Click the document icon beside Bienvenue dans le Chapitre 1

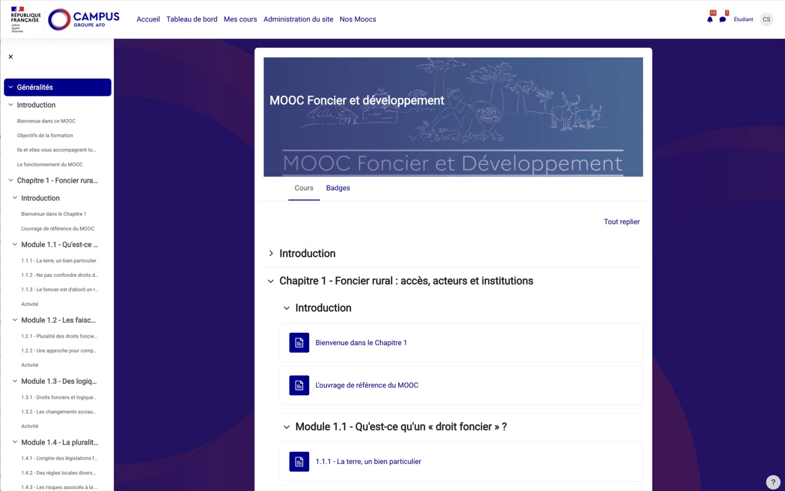(299, 342)
